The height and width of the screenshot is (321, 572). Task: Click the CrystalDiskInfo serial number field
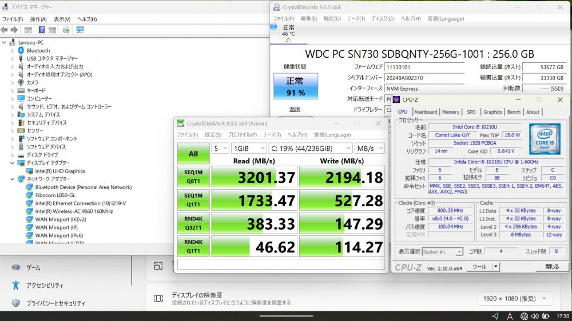click(x=424, y=78)
